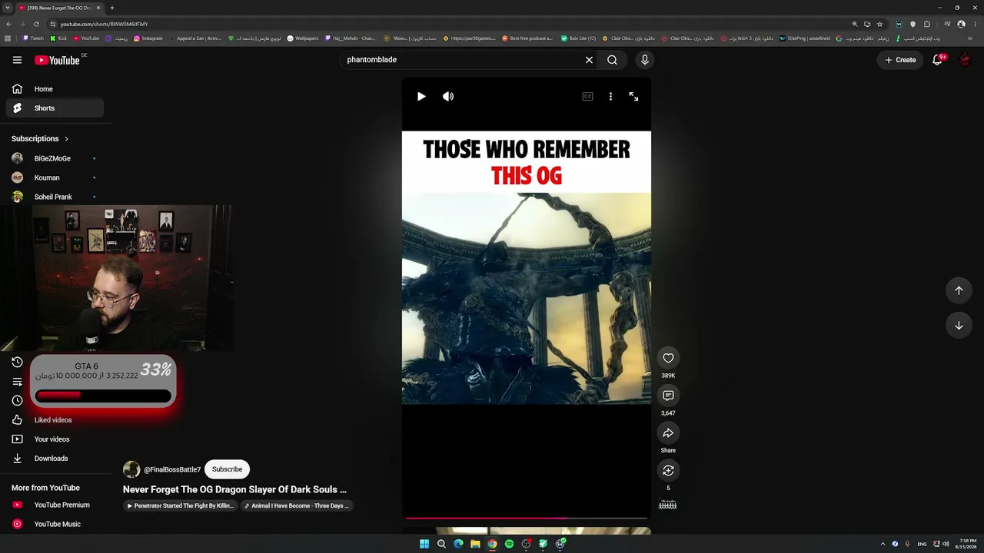The image size is (984, 553).
Task: Open the BiGeZMoGe subscription channel
Action: coord(54,158)
